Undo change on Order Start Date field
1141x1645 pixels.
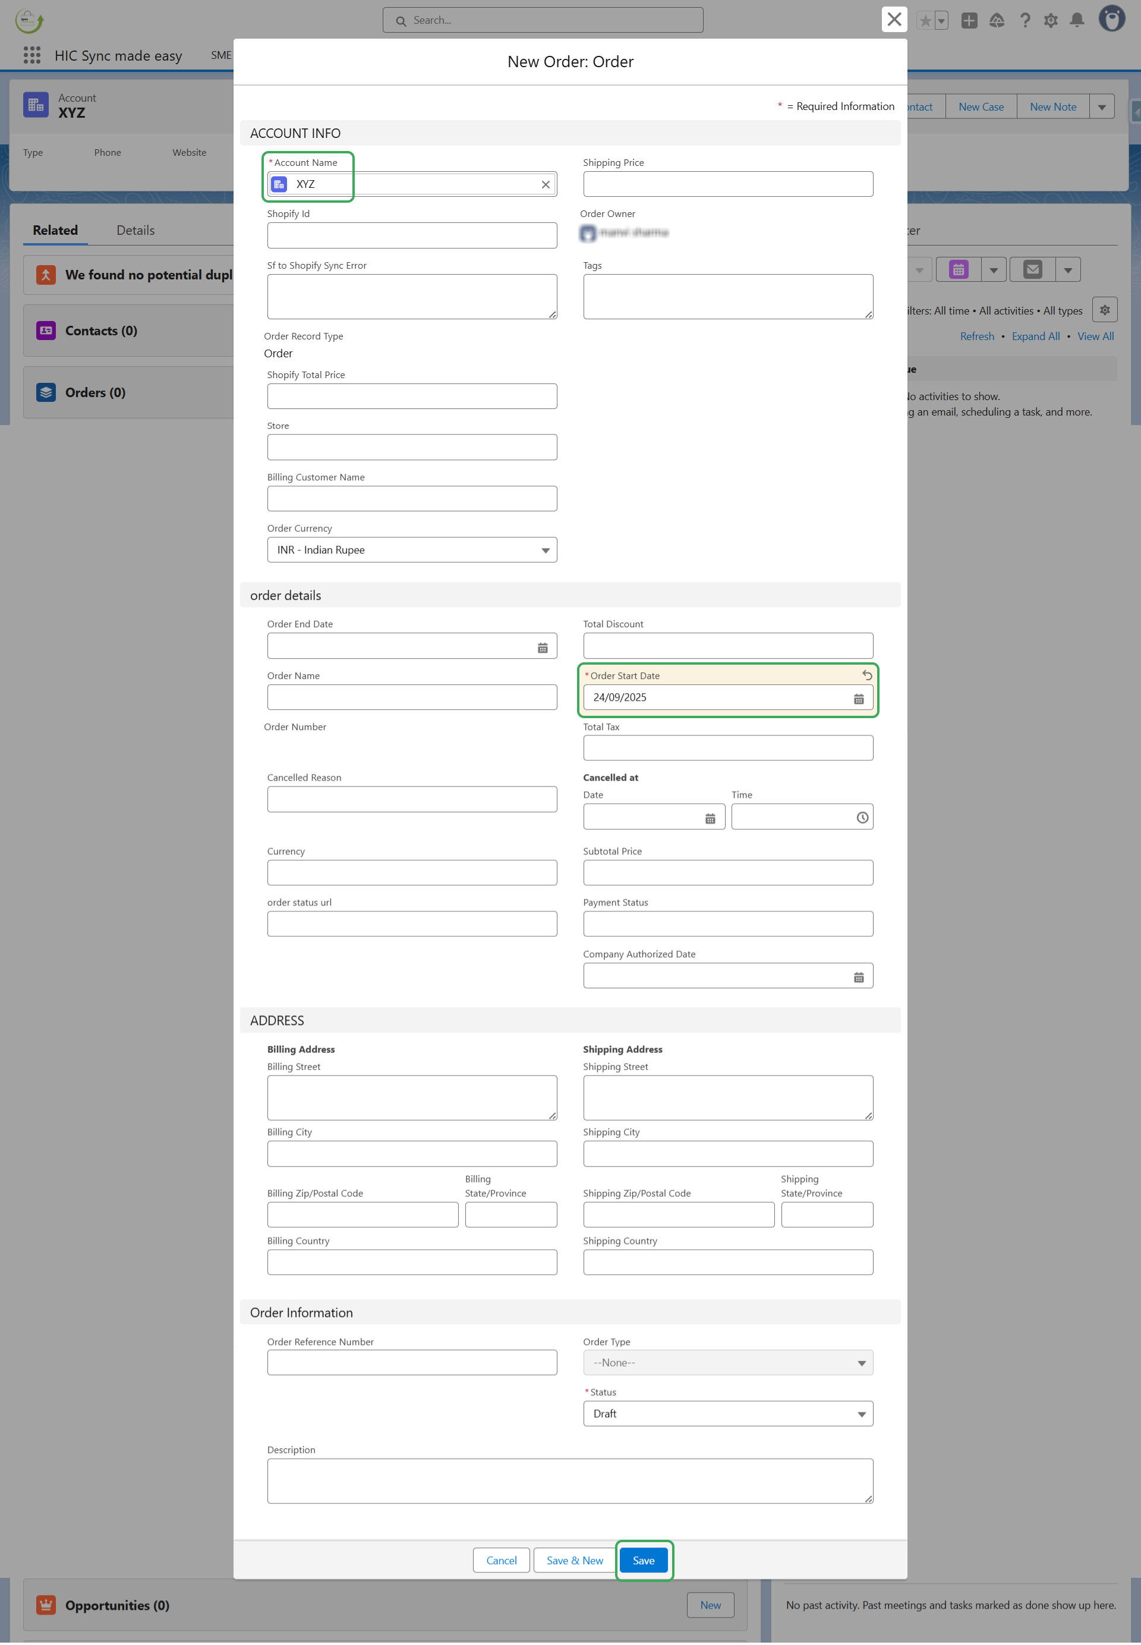point(866,675)
